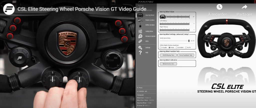Open the CSL Elite video title link
Screen dimensions: 256x108
(82, 9)
